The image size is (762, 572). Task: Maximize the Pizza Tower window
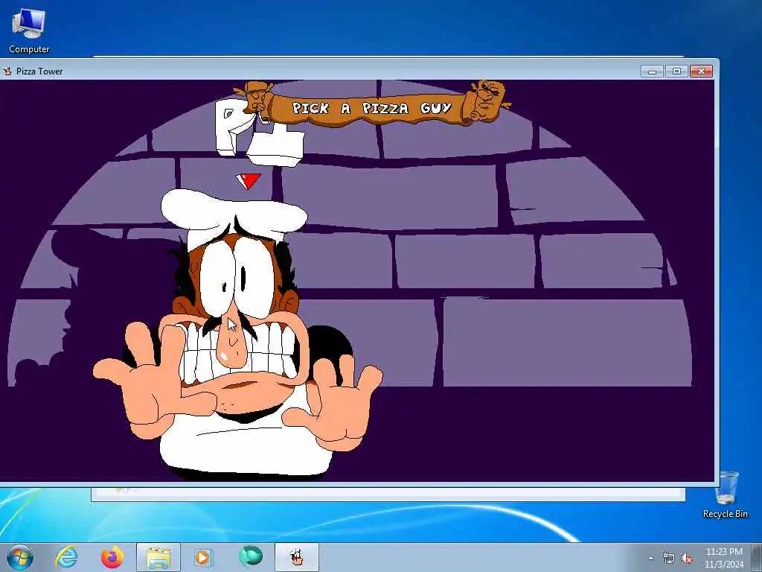coord(676,71)
